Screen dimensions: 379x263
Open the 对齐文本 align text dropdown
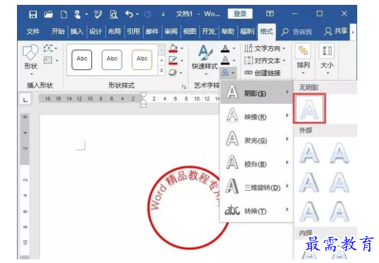[x=265, y=60]
